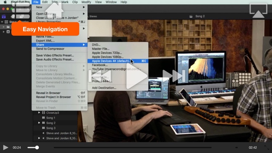
Task: Click the Song 1 project grid icon
Action: point(44,117)
